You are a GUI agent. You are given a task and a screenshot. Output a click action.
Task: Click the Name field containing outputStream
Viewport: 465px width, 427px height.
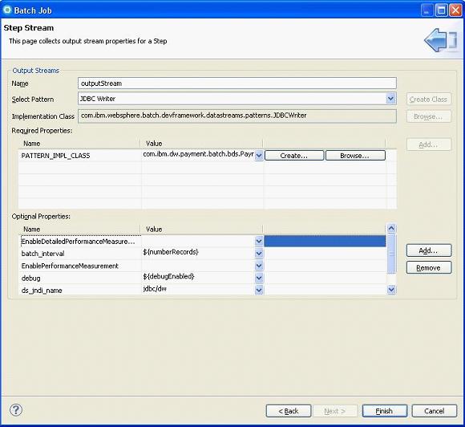237,83
